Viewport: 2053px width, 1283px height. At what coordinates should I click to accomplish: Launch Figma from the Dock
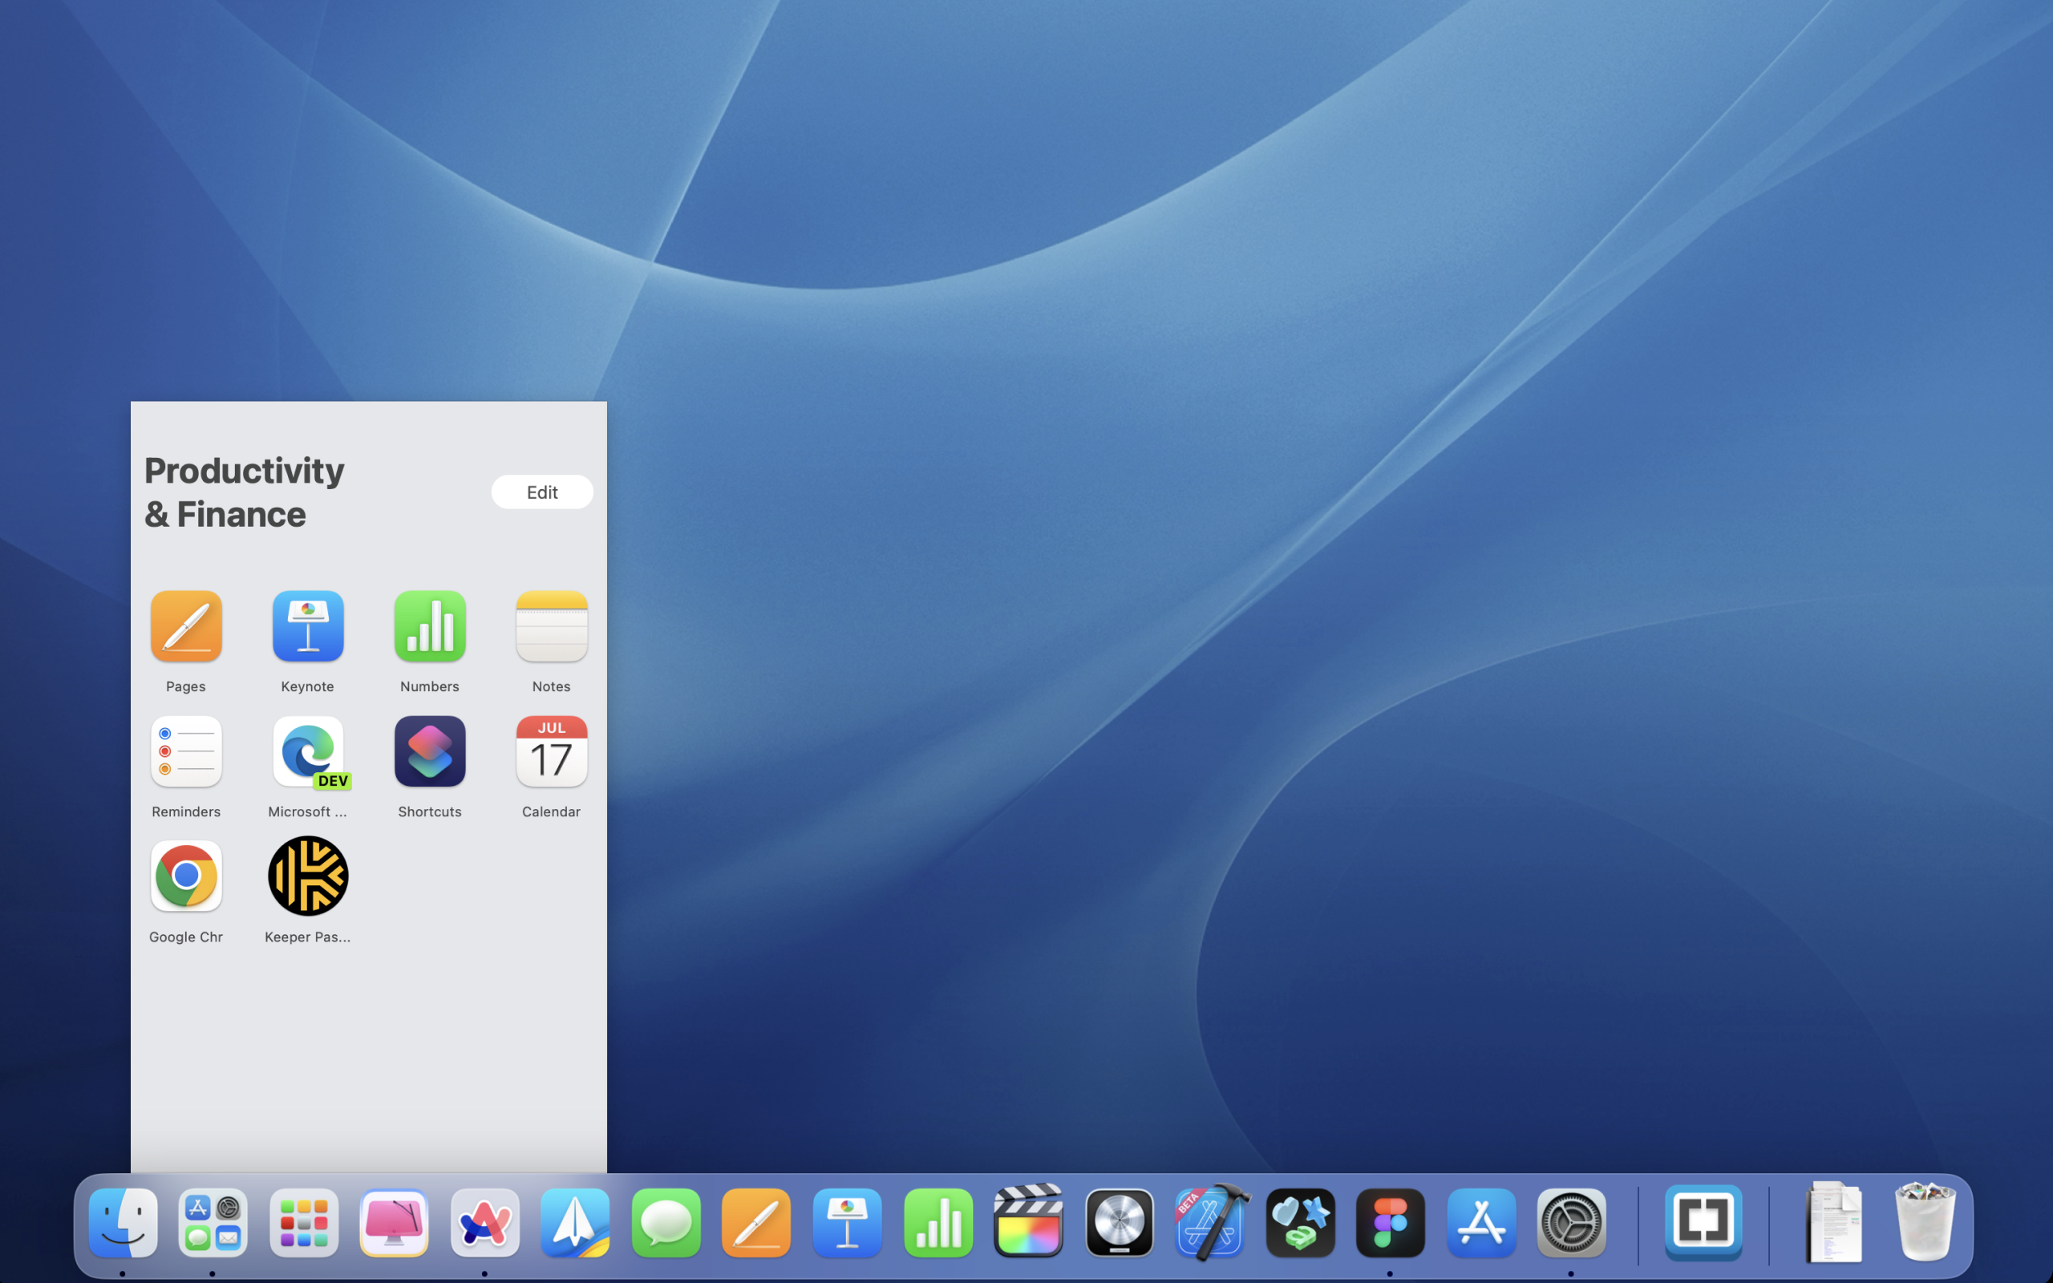coord(1391,1223)
